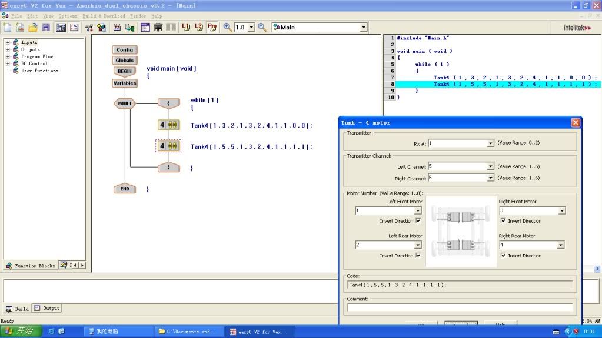This screenshot has height=338, width=602.
Task: Click the new-from-template toolbar icon
Action: pyautogui.click(x=20, y=27)
